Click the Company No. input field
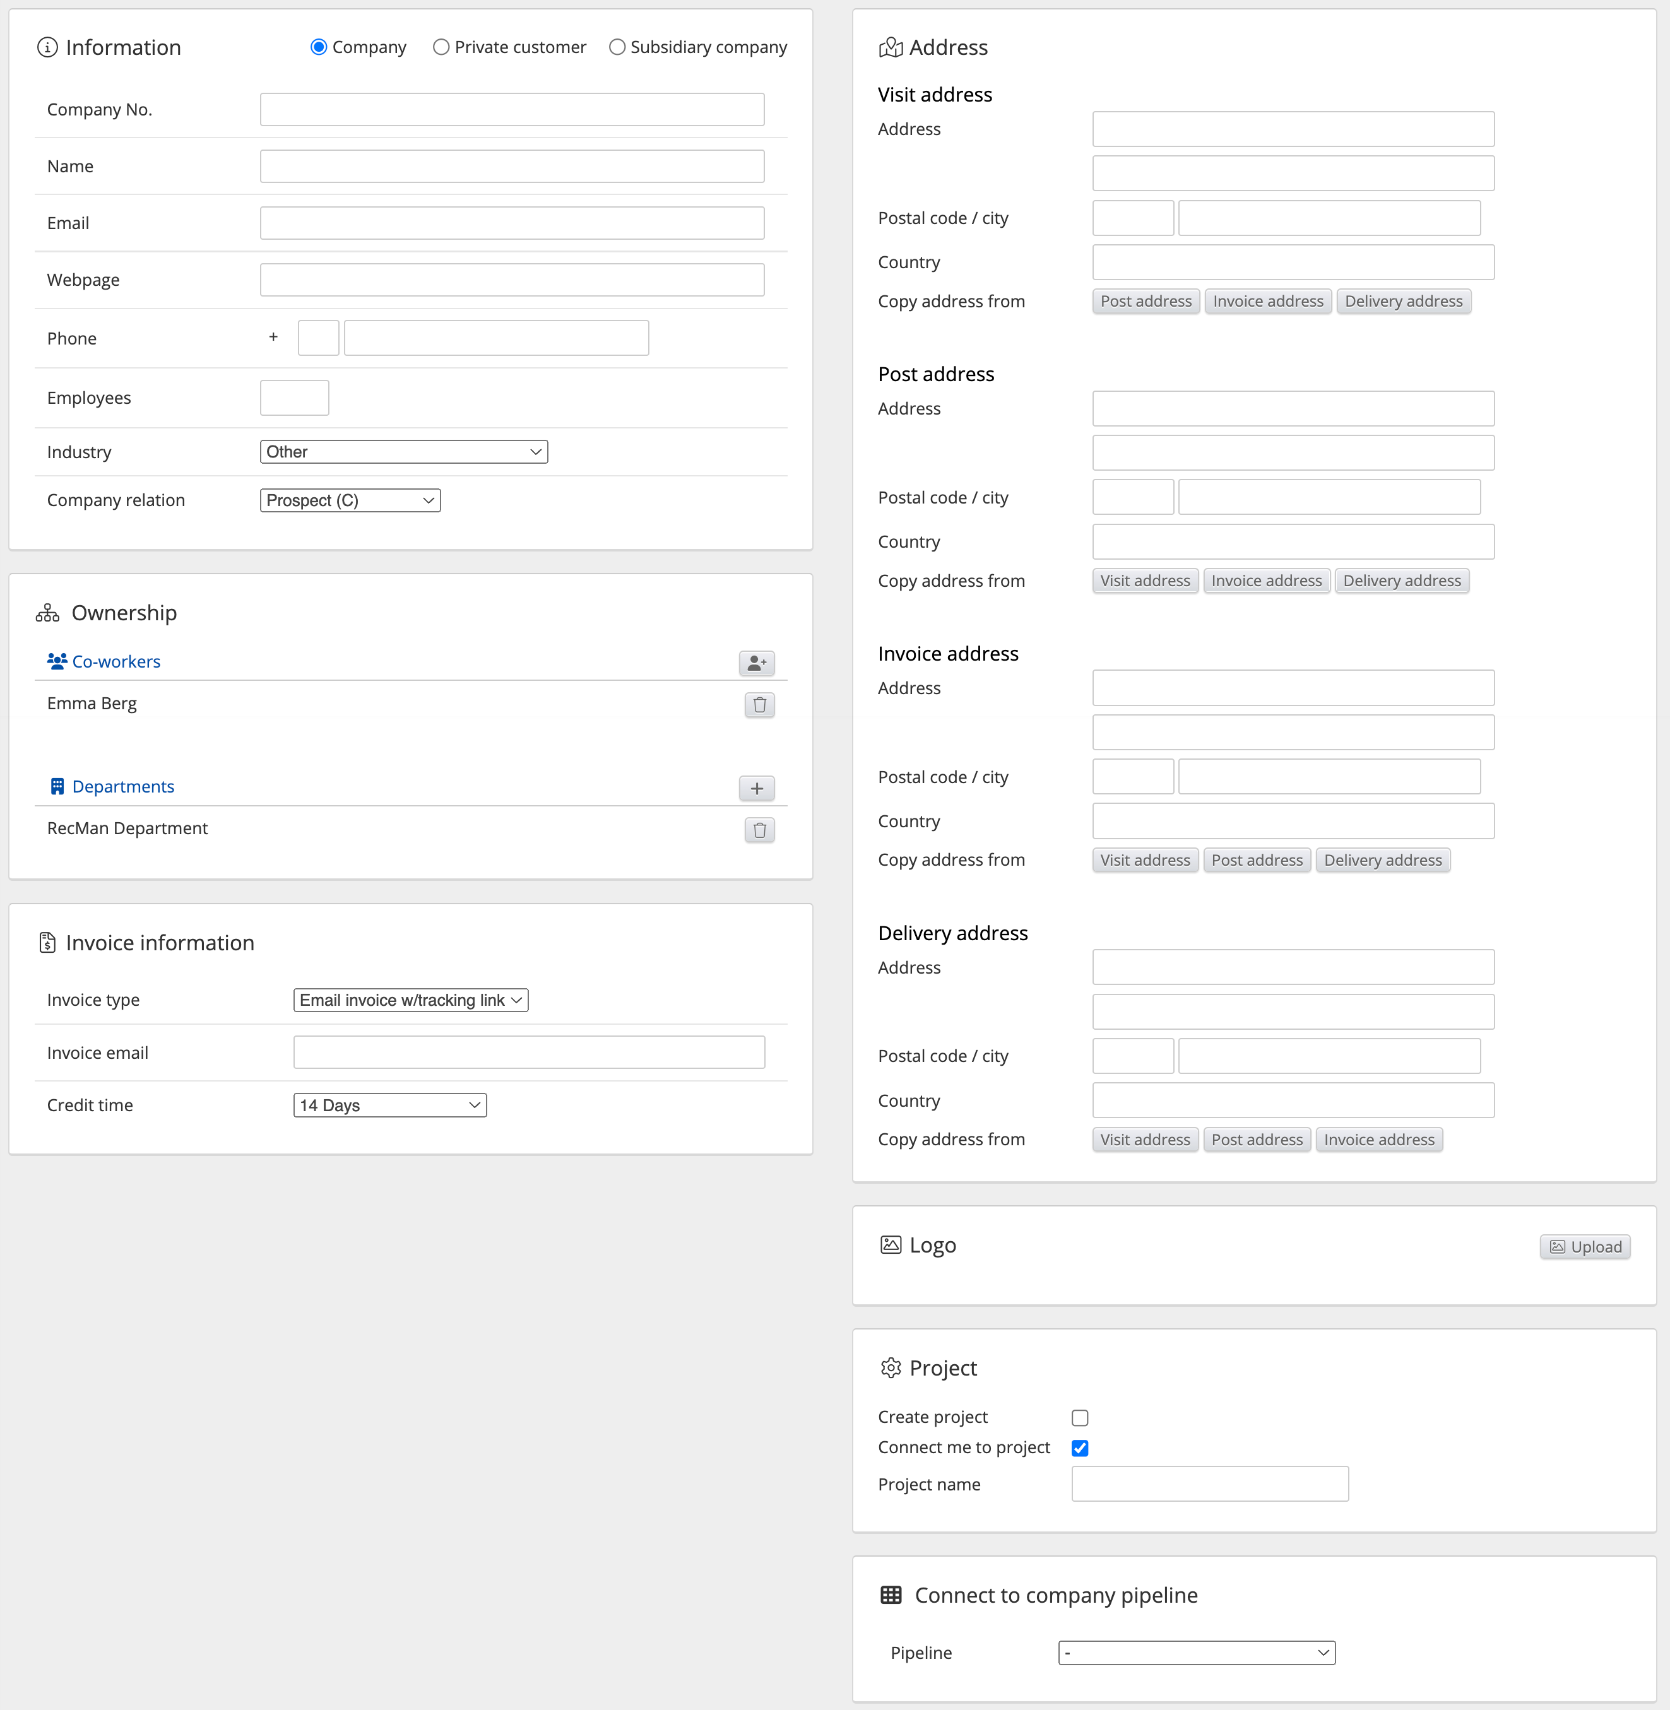Screen dimensions: 1670x1710 click(511, 110)
